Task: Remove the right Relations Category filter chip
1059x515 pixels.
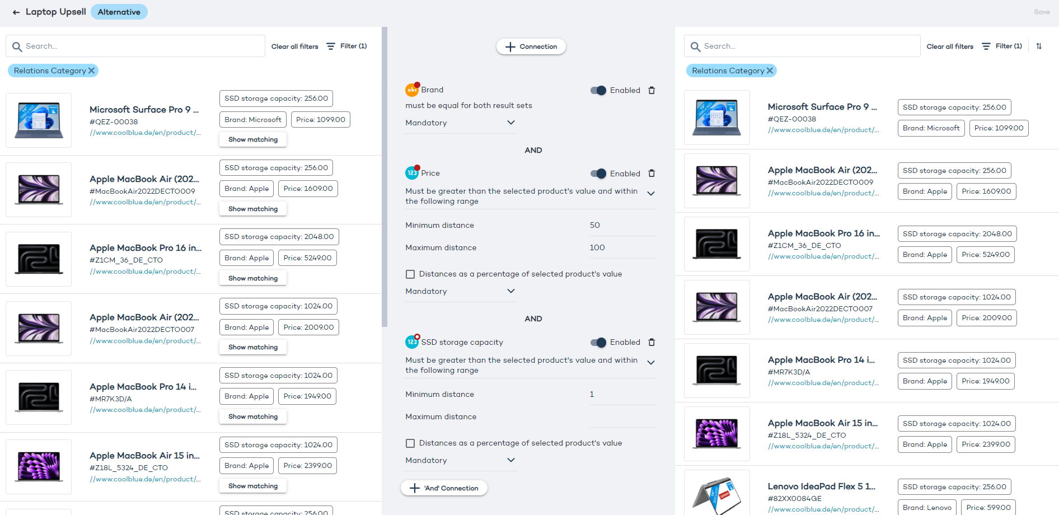Action: (x=770, y=71)
